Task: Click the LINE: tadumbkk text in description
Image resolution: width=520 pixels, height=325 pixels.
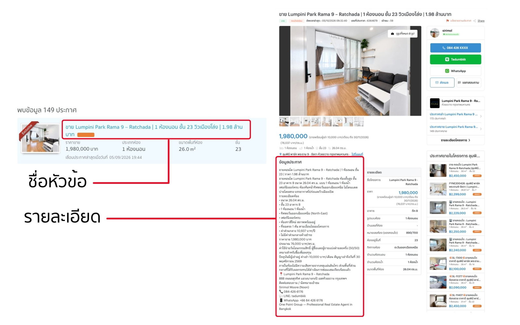Action: click(x=294, y=296)
